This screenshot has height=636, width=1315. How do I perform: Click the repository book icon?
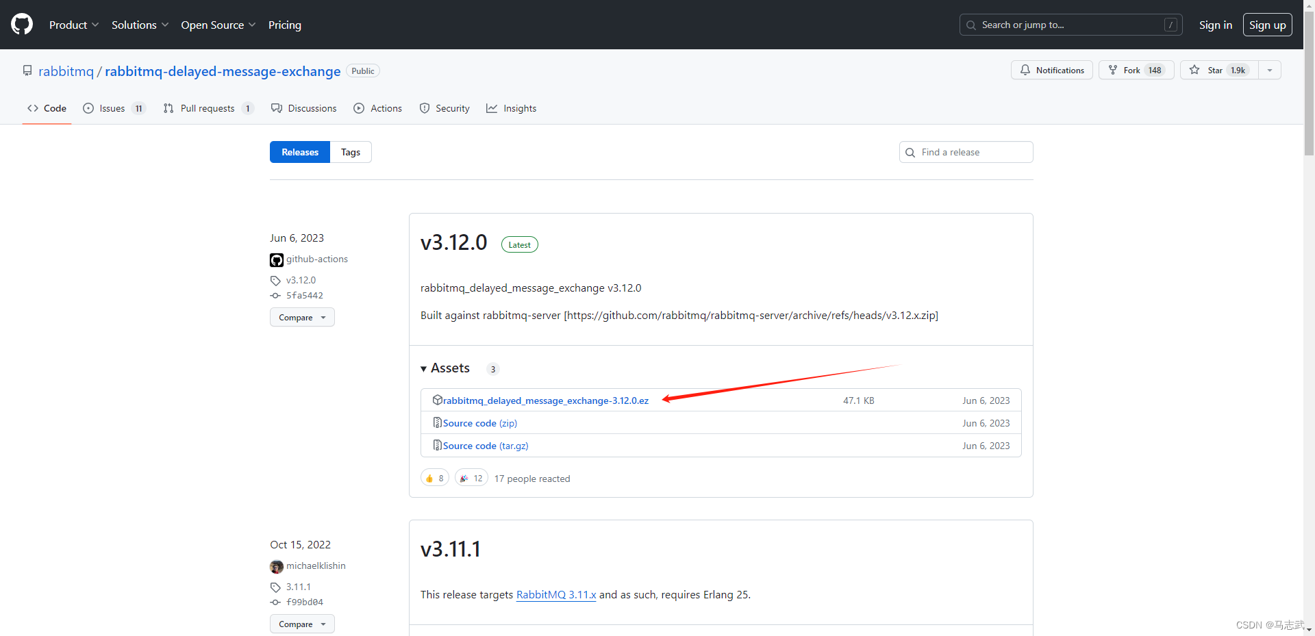coord(27,71)
